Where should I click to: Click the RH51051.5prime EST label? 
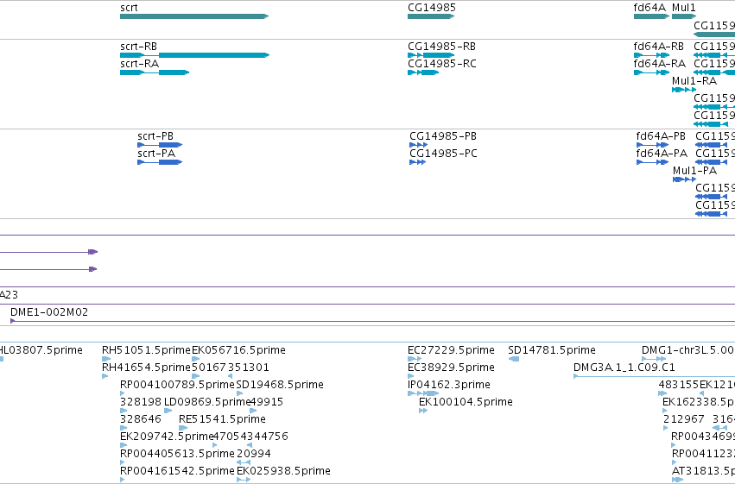click(x=146, y=350)
